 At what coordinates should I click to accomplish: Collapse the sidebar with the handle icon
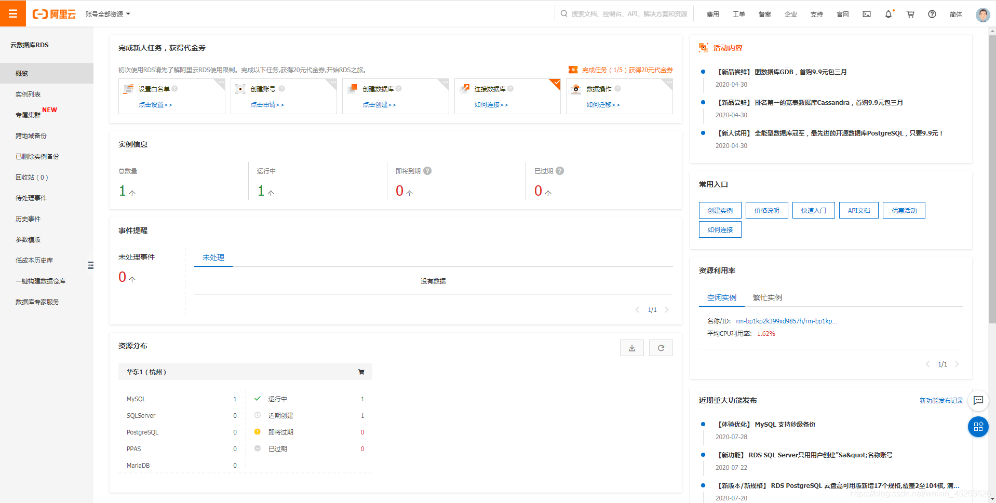pos(91,265)
